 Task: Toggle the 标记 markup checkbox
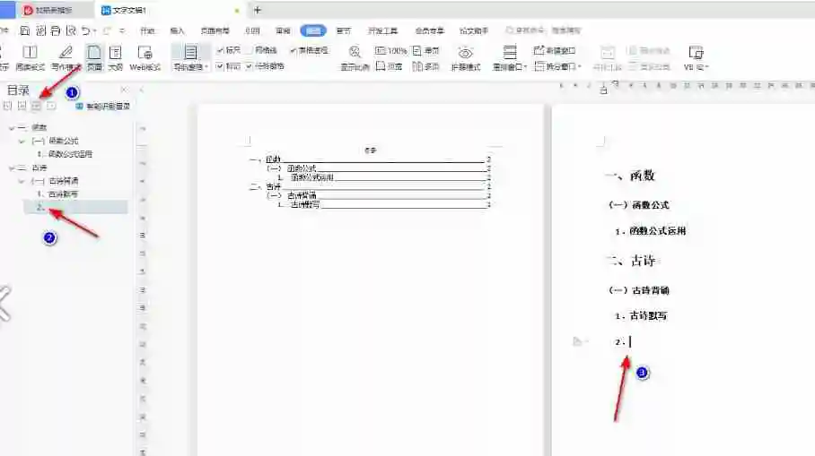pyautogui.click(x=220, y=66)
